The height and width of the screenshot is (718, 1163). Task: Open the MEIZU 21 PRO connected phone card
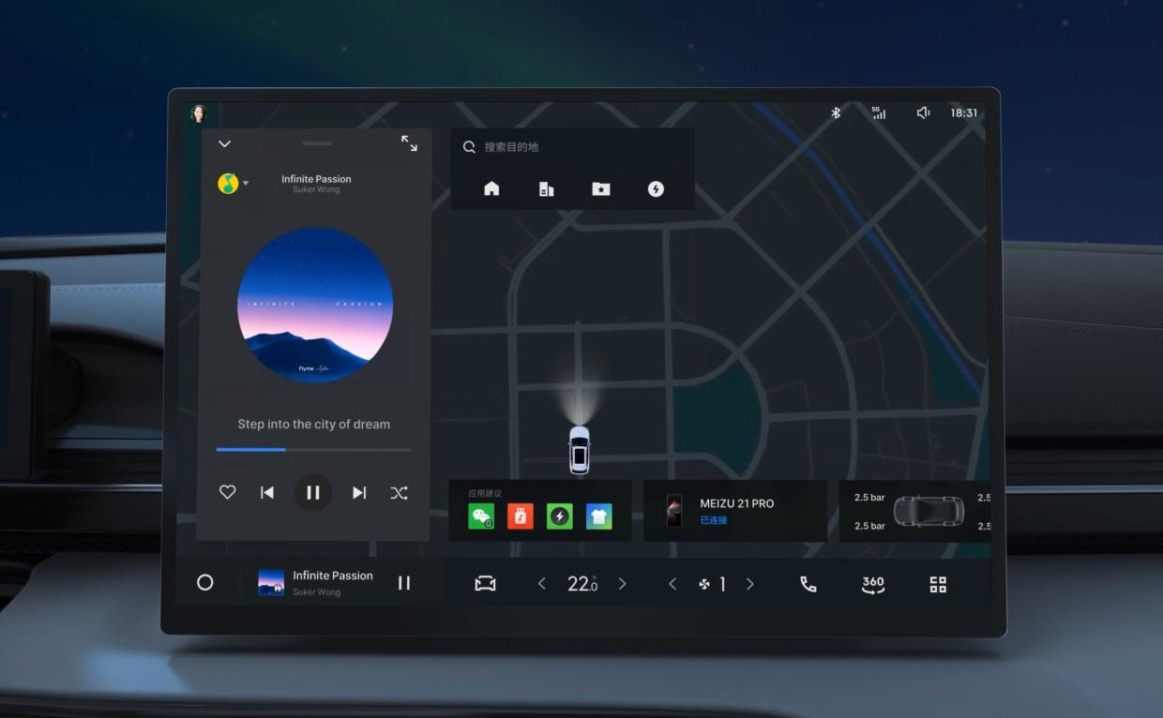pyautogui.click(x=734, y=511)
